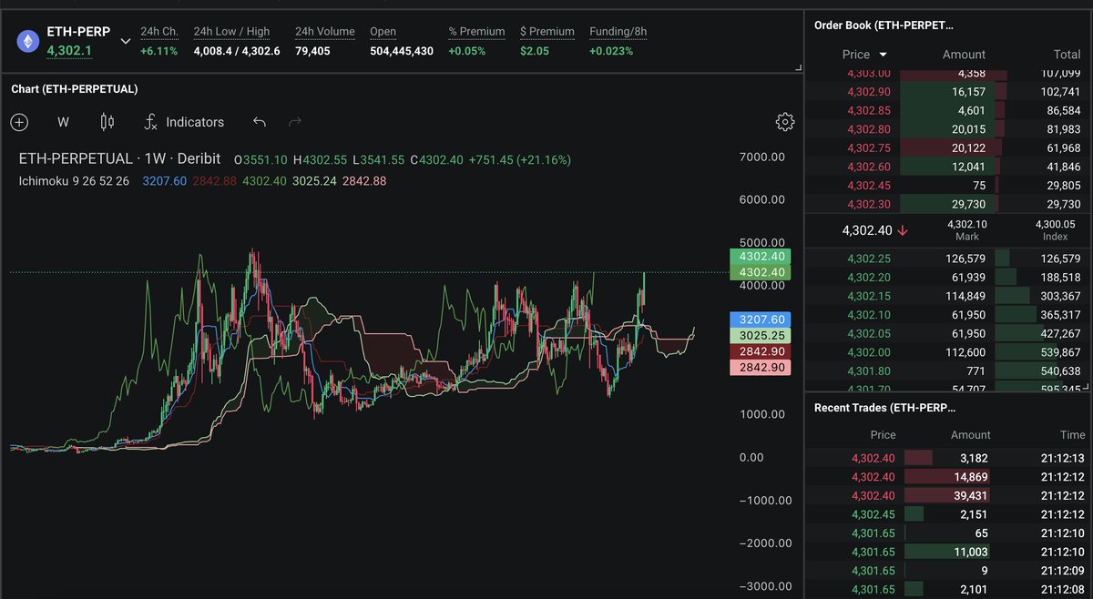Click the $ Premium label
1093x599 pixels.
coord(546,32)
